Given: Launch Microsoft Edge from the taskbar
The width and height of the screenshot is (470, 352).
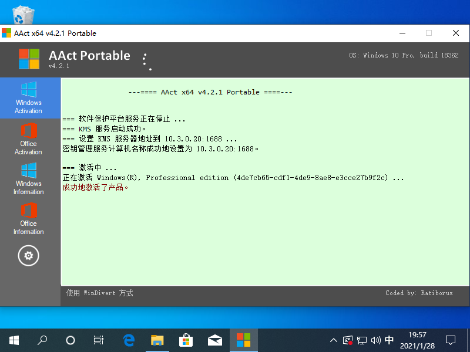Looking at the screenshot, I should click(129, 340).
